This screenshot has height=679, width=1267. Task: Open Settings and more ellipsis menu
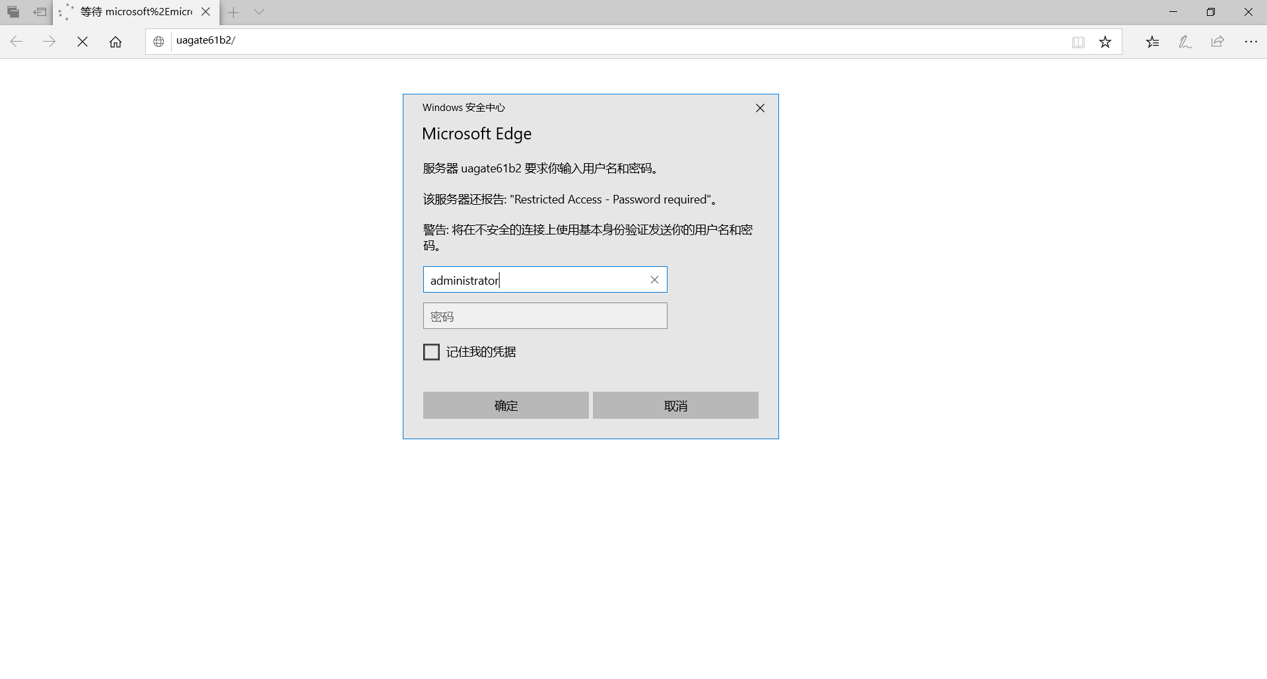(x=1250, y=42)
